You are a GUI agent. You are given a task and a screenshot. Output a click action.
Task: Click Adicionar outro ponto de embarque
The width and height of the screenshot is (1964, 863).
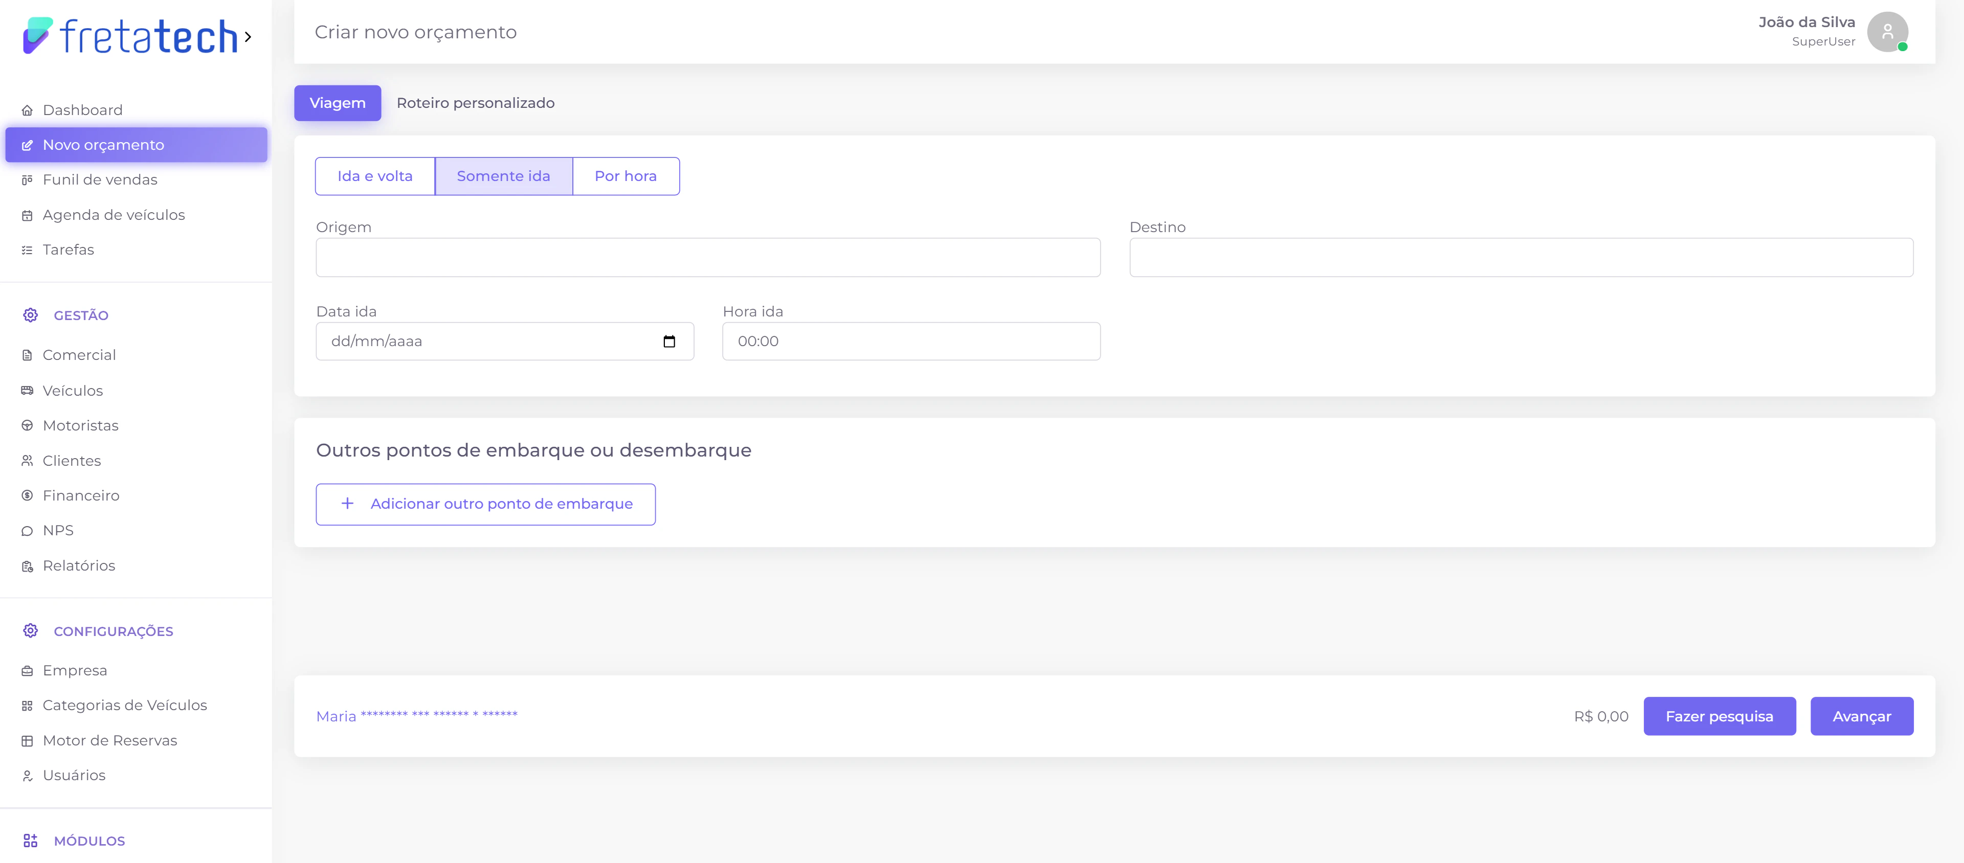[x=486, y=504]
